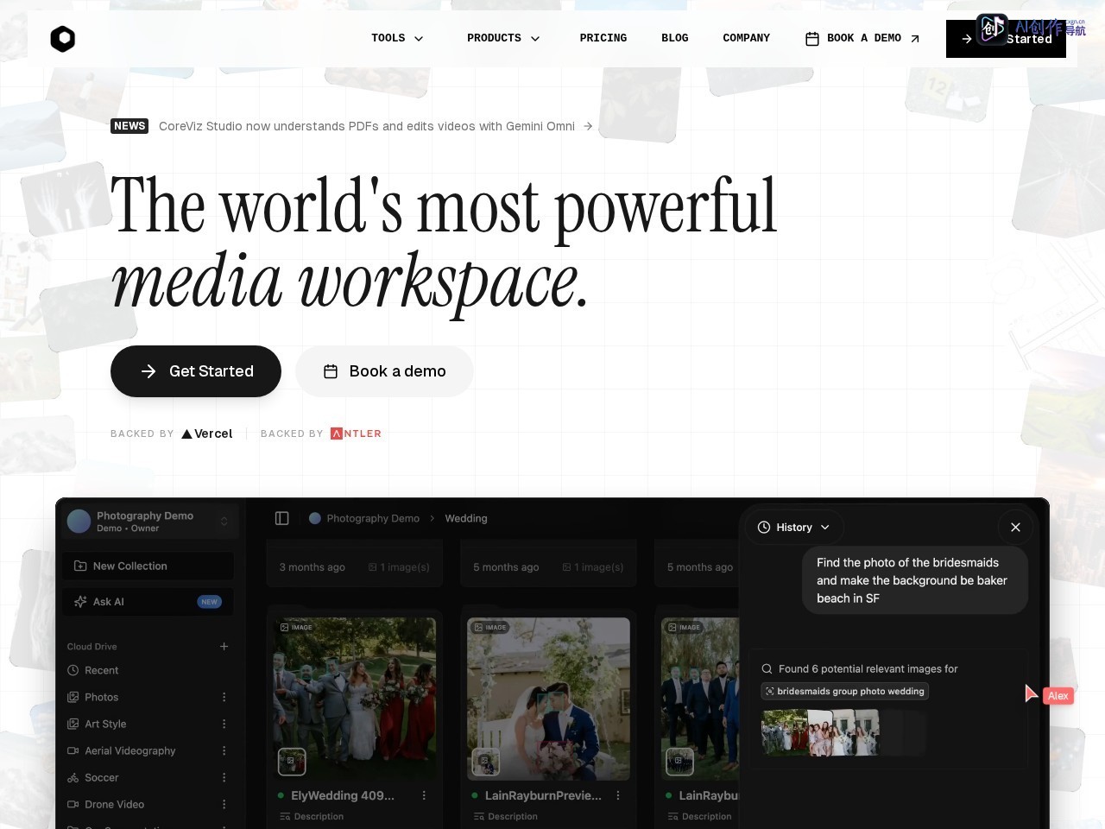
Task: Close the AI chat panel
Action: (x=1015, y=527)
